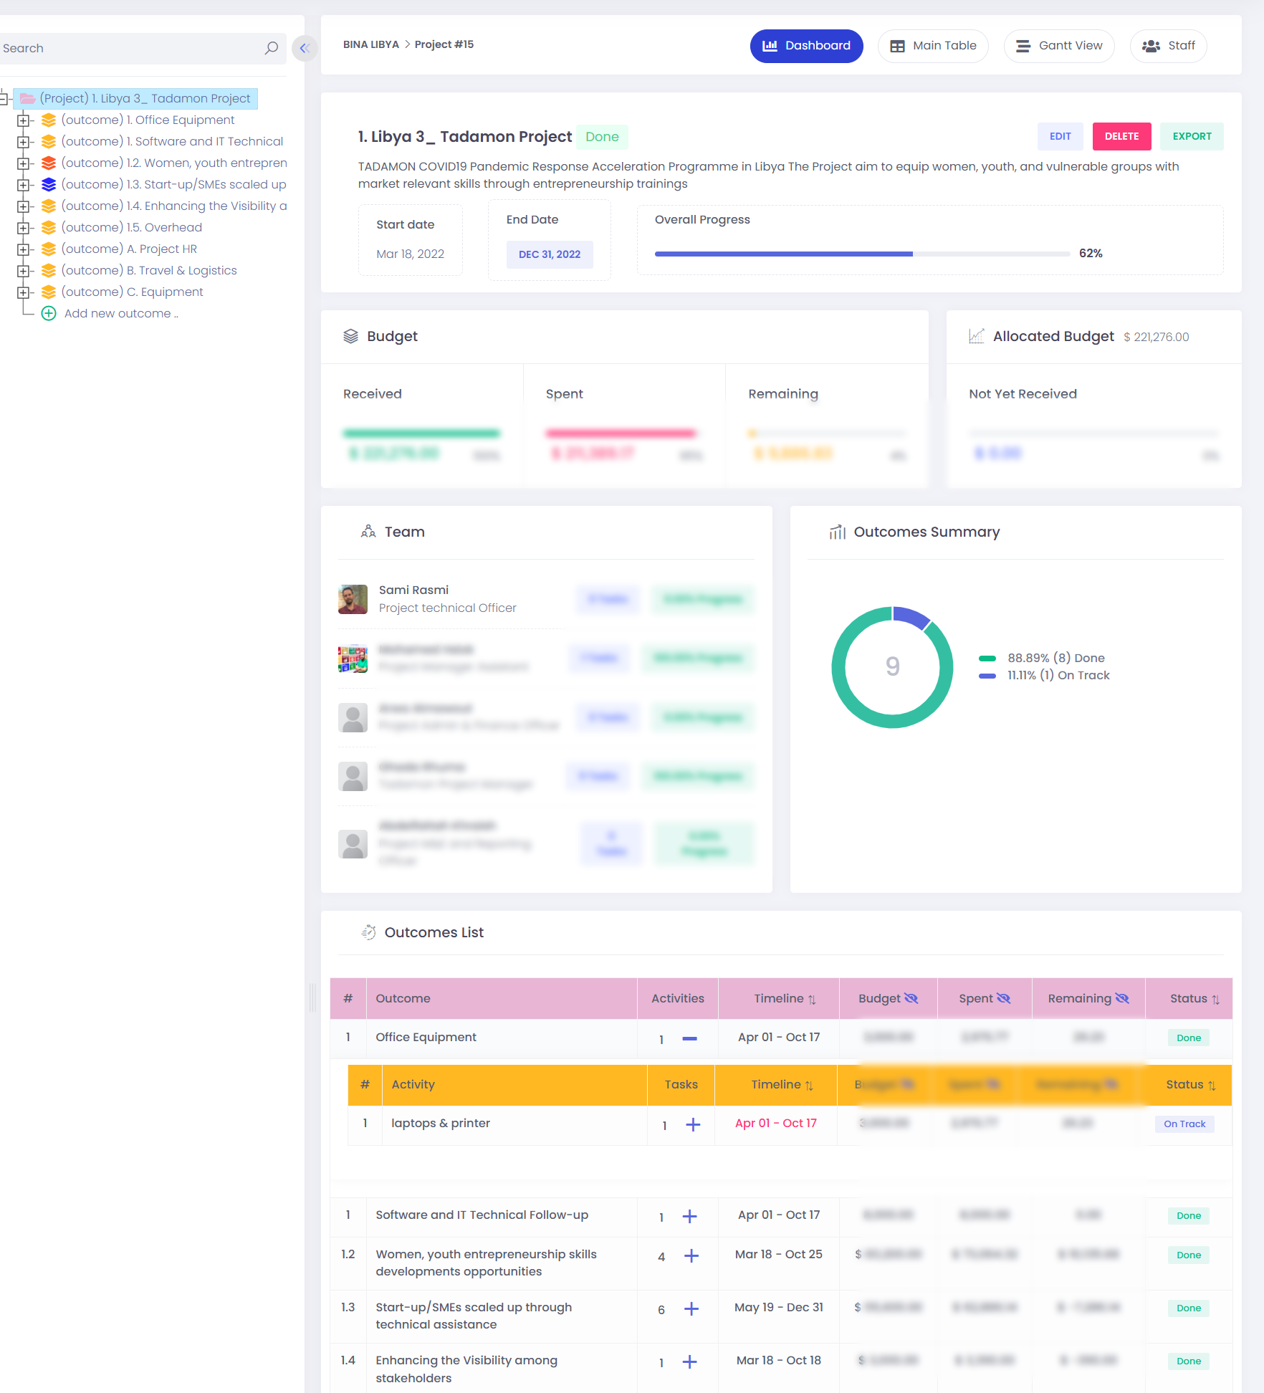Expand outcome 1.2 Women, youth tree node

[23, 163]
